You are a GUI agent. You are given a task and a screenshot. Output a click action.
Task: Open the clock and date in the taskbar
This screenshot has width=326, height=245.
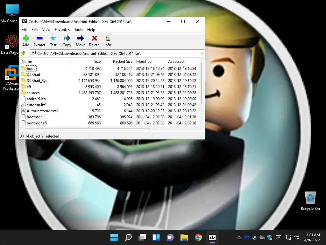(312, 237)
